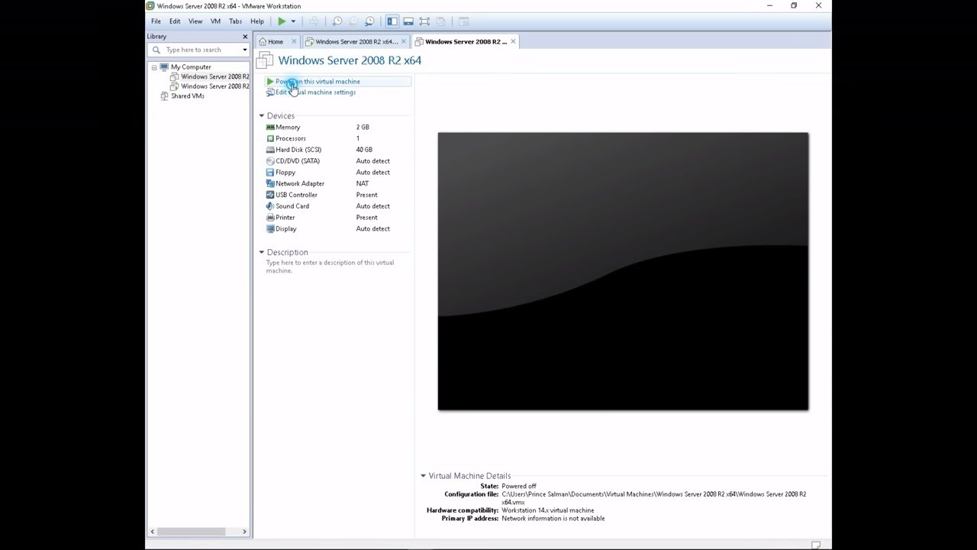Click the Sound Card device icon
This screenshot has width=977, height=550.
(x=270, y=206)
